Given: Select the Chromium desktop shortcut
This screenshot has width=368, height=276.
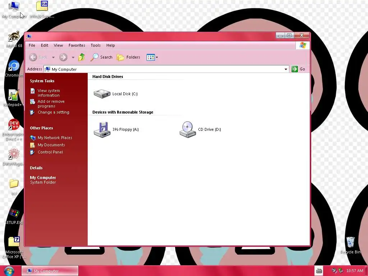Looking at the screenshot, I should 14,69.
